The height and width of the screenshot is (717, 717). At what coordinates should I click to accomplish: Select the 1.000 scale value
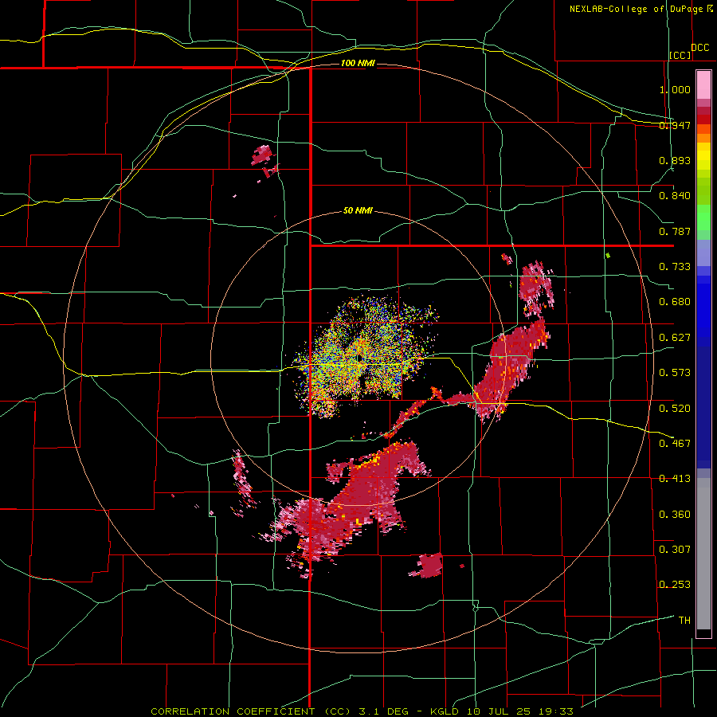(x=675, y=89)
